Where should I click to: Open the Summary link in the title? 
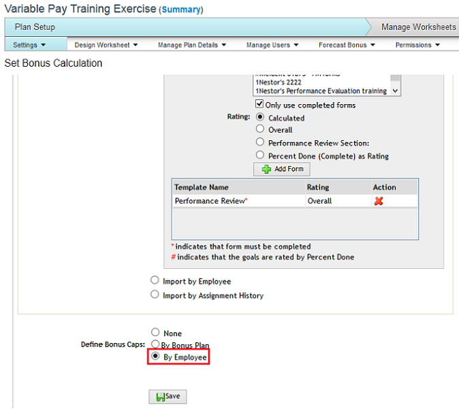[181, 10]
